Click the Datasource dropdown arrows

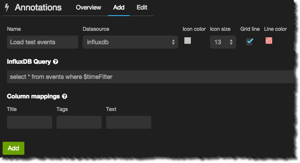[173, 42]
